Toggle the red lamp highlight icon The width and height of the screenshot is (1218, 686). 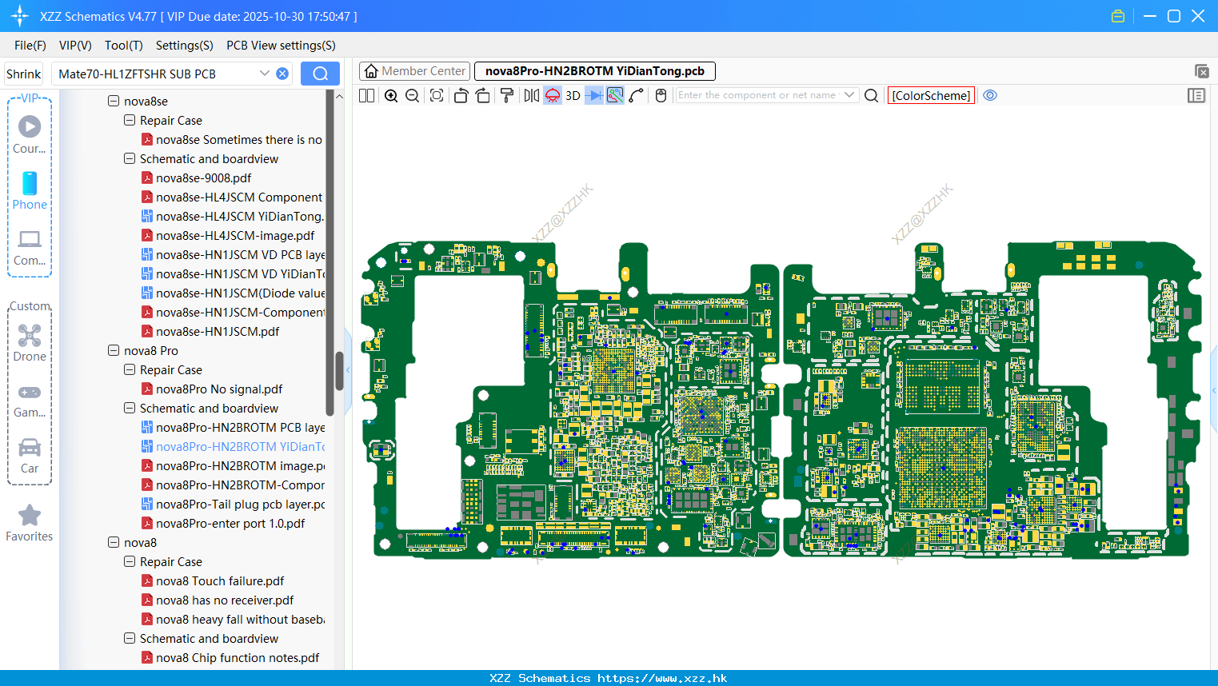pyautogui.click(x=553, y=95)
